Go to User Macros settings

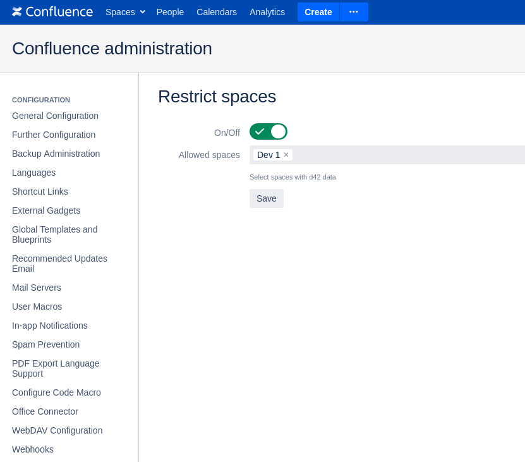pyautogui.click(x=37, y=307)
